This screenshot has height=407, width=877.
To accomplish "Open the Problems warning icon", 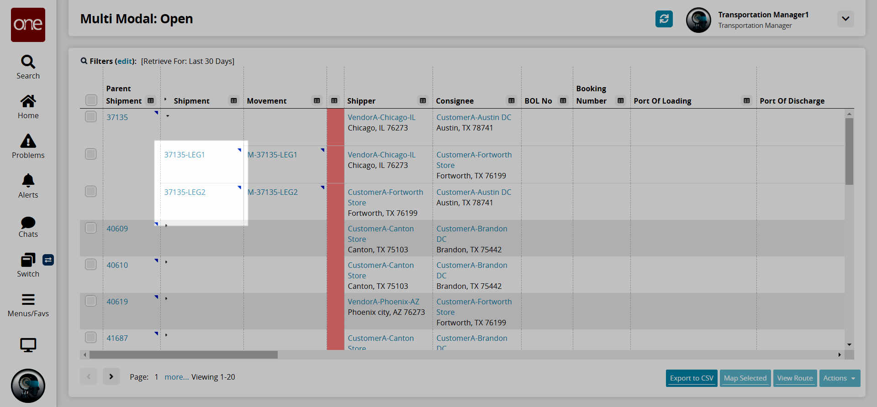I will pos(28,141).
